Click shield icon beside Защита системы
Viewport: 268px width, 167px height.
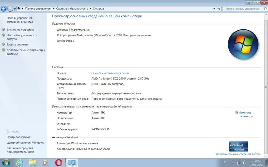point(3,44)
